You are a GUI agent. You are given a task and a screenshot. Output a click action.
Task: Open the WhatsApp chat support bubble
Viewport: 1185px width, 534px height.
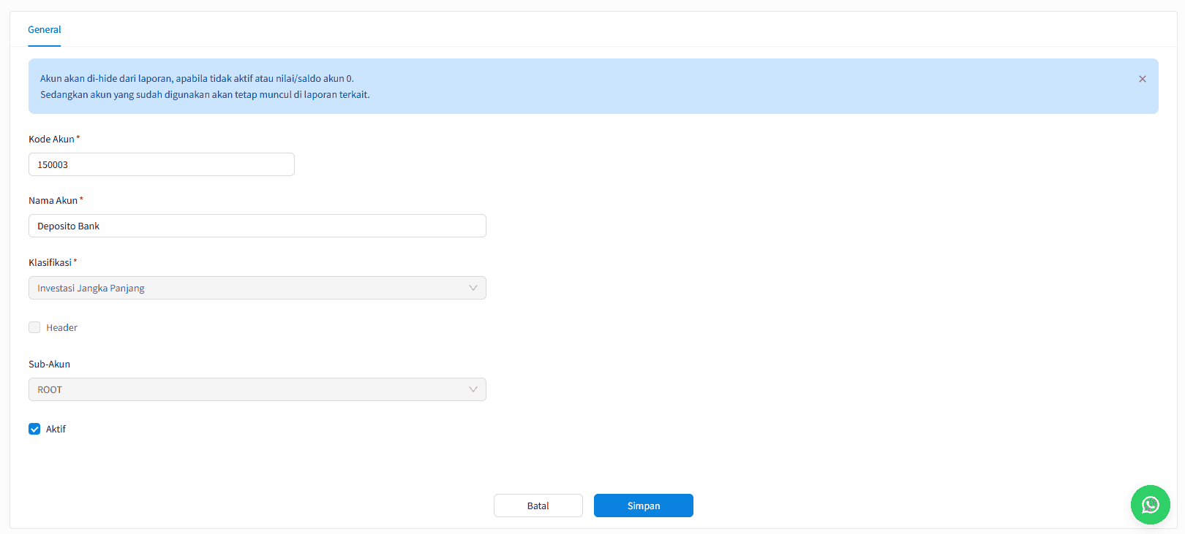pyautogui.click(x=1150, y=505)
